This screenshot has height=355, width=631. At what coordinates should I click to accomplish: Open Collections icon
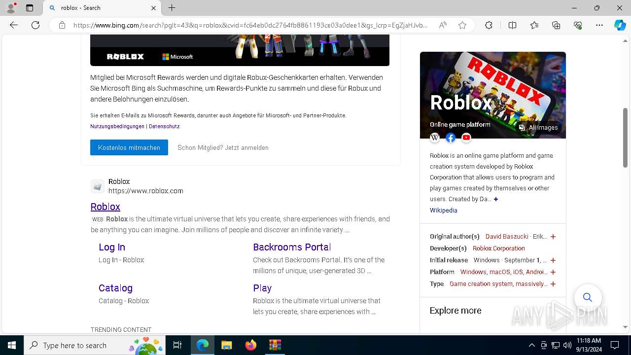(556, 25)
